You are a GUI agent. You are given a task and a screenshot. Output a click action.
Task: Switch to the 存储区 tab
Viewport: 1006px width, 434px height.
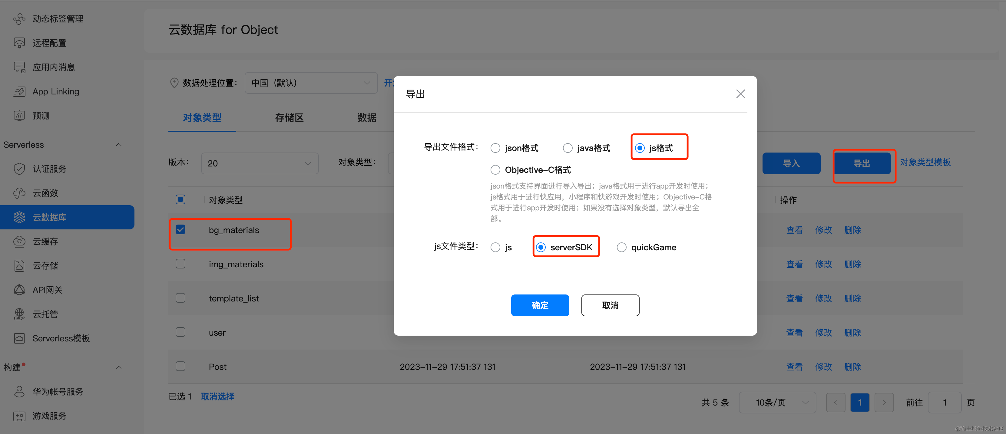(289, 118)
